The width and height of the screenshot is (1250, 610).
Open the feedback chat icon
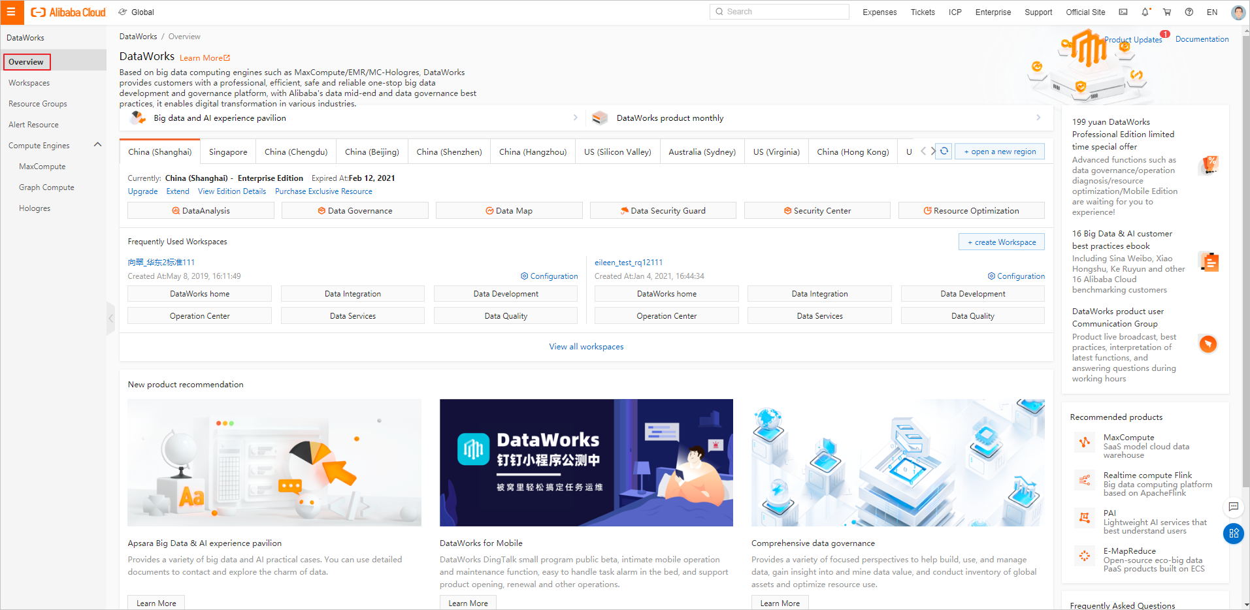(x=1233, y=507)
